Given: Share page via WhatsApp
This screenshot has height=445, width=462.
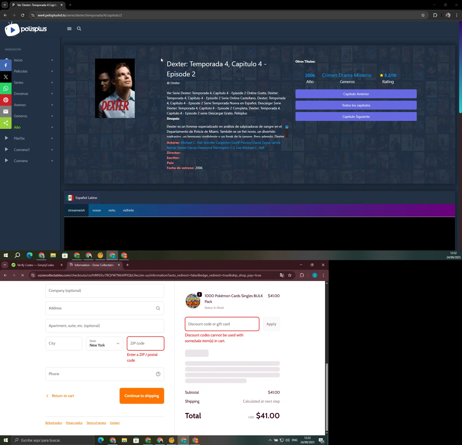Looking at the screenshot, I should 6,88.
